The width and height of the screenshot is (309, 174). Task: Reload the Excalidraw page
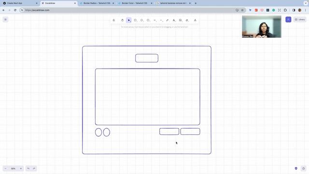15,10
